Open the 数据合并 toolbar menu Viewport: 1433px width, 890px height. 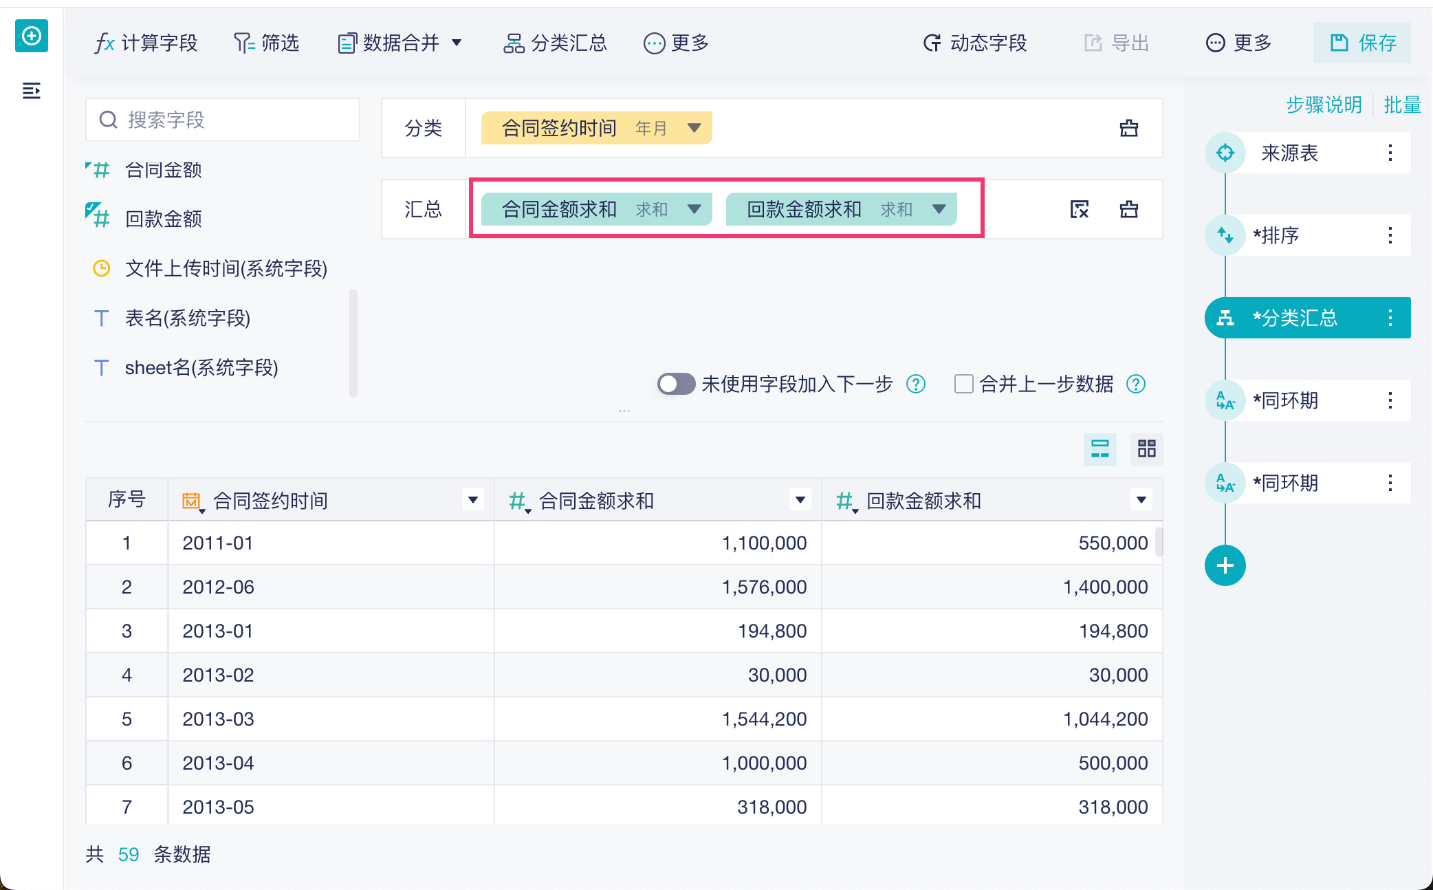pos(400,43)
